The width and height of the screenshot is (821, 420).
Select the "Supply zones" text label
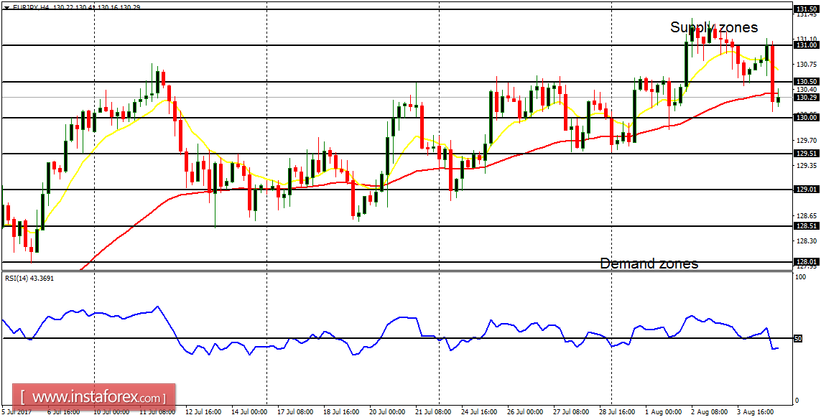point(714,27)
